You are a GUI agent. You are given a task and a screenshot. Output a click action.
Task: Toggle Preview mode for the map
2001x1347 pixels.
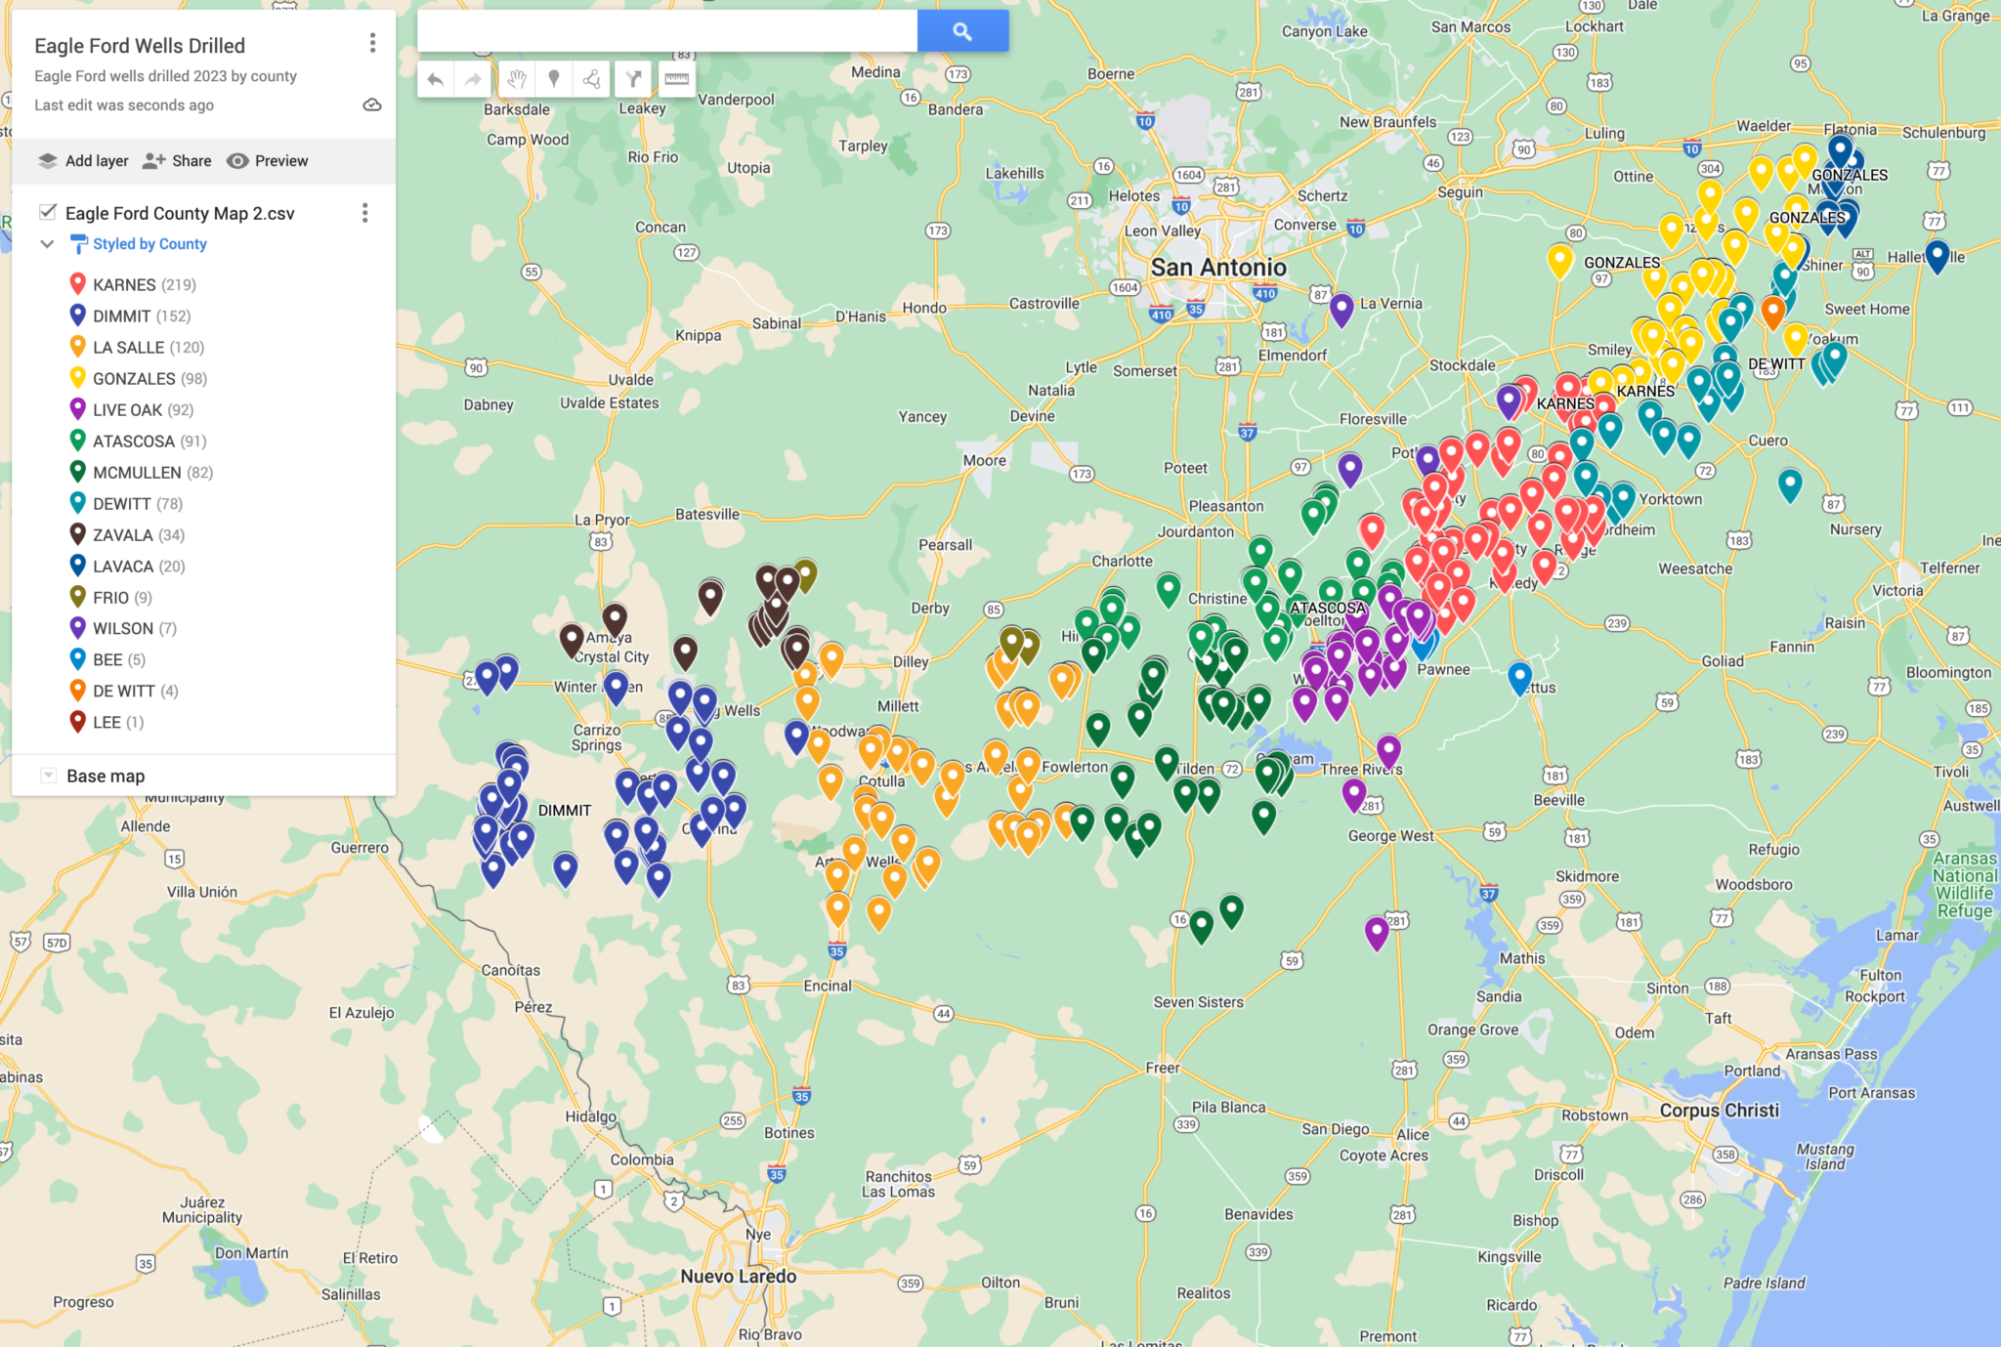tap(267, 160)
